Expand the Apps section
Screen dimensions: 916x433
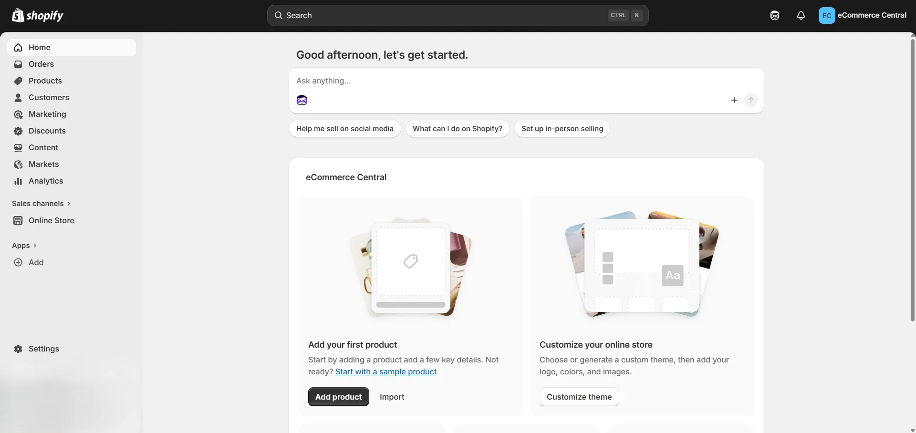[24, 246]
